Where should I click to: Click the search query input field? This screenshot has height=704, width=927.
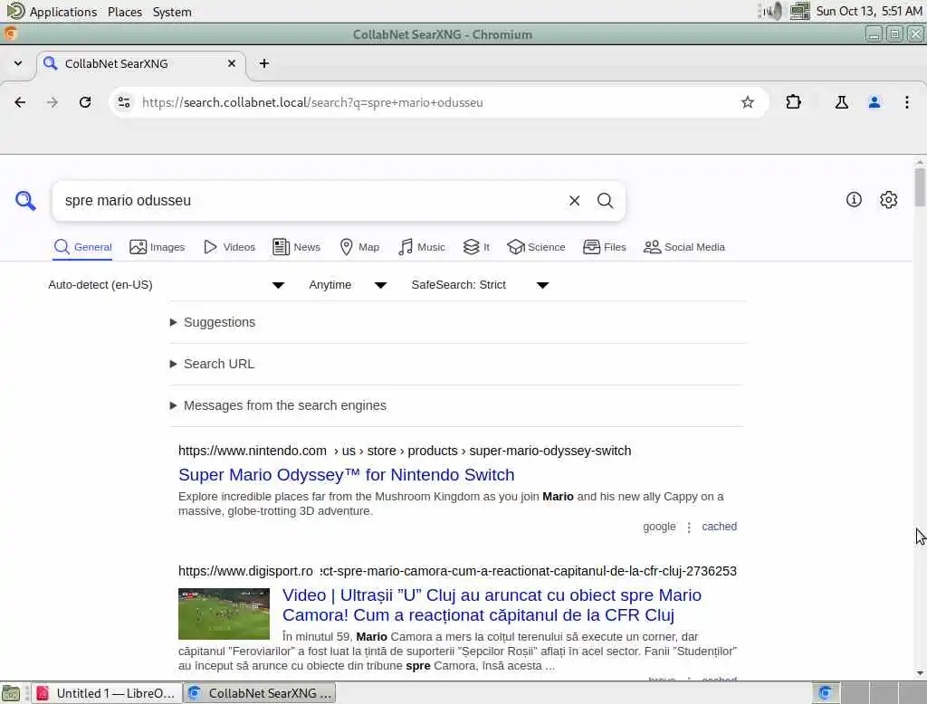click(x=313, y=200)
